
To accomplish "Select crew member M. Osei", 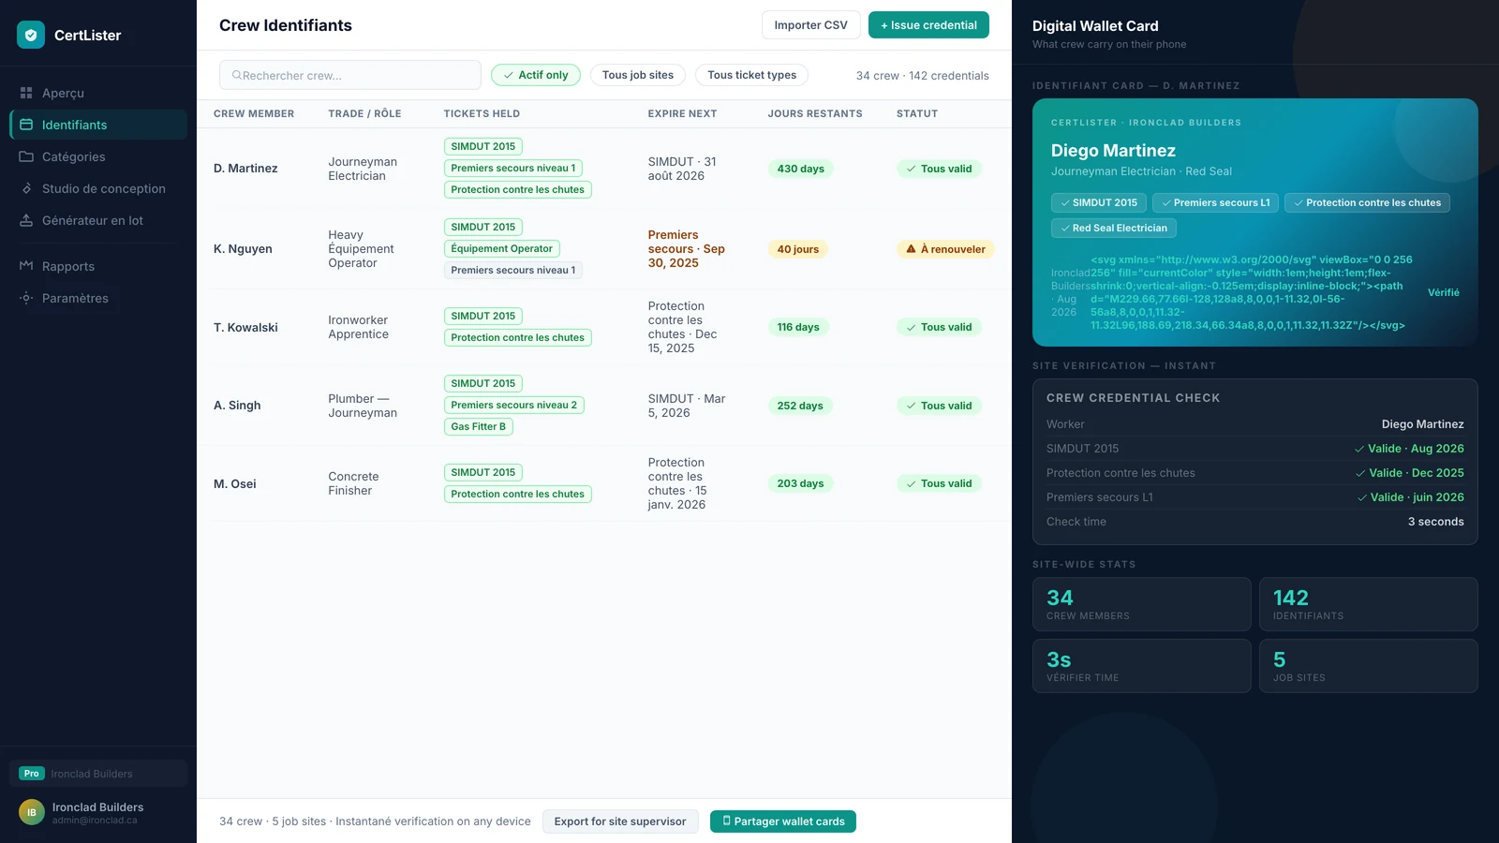I will tap(235, 483).
